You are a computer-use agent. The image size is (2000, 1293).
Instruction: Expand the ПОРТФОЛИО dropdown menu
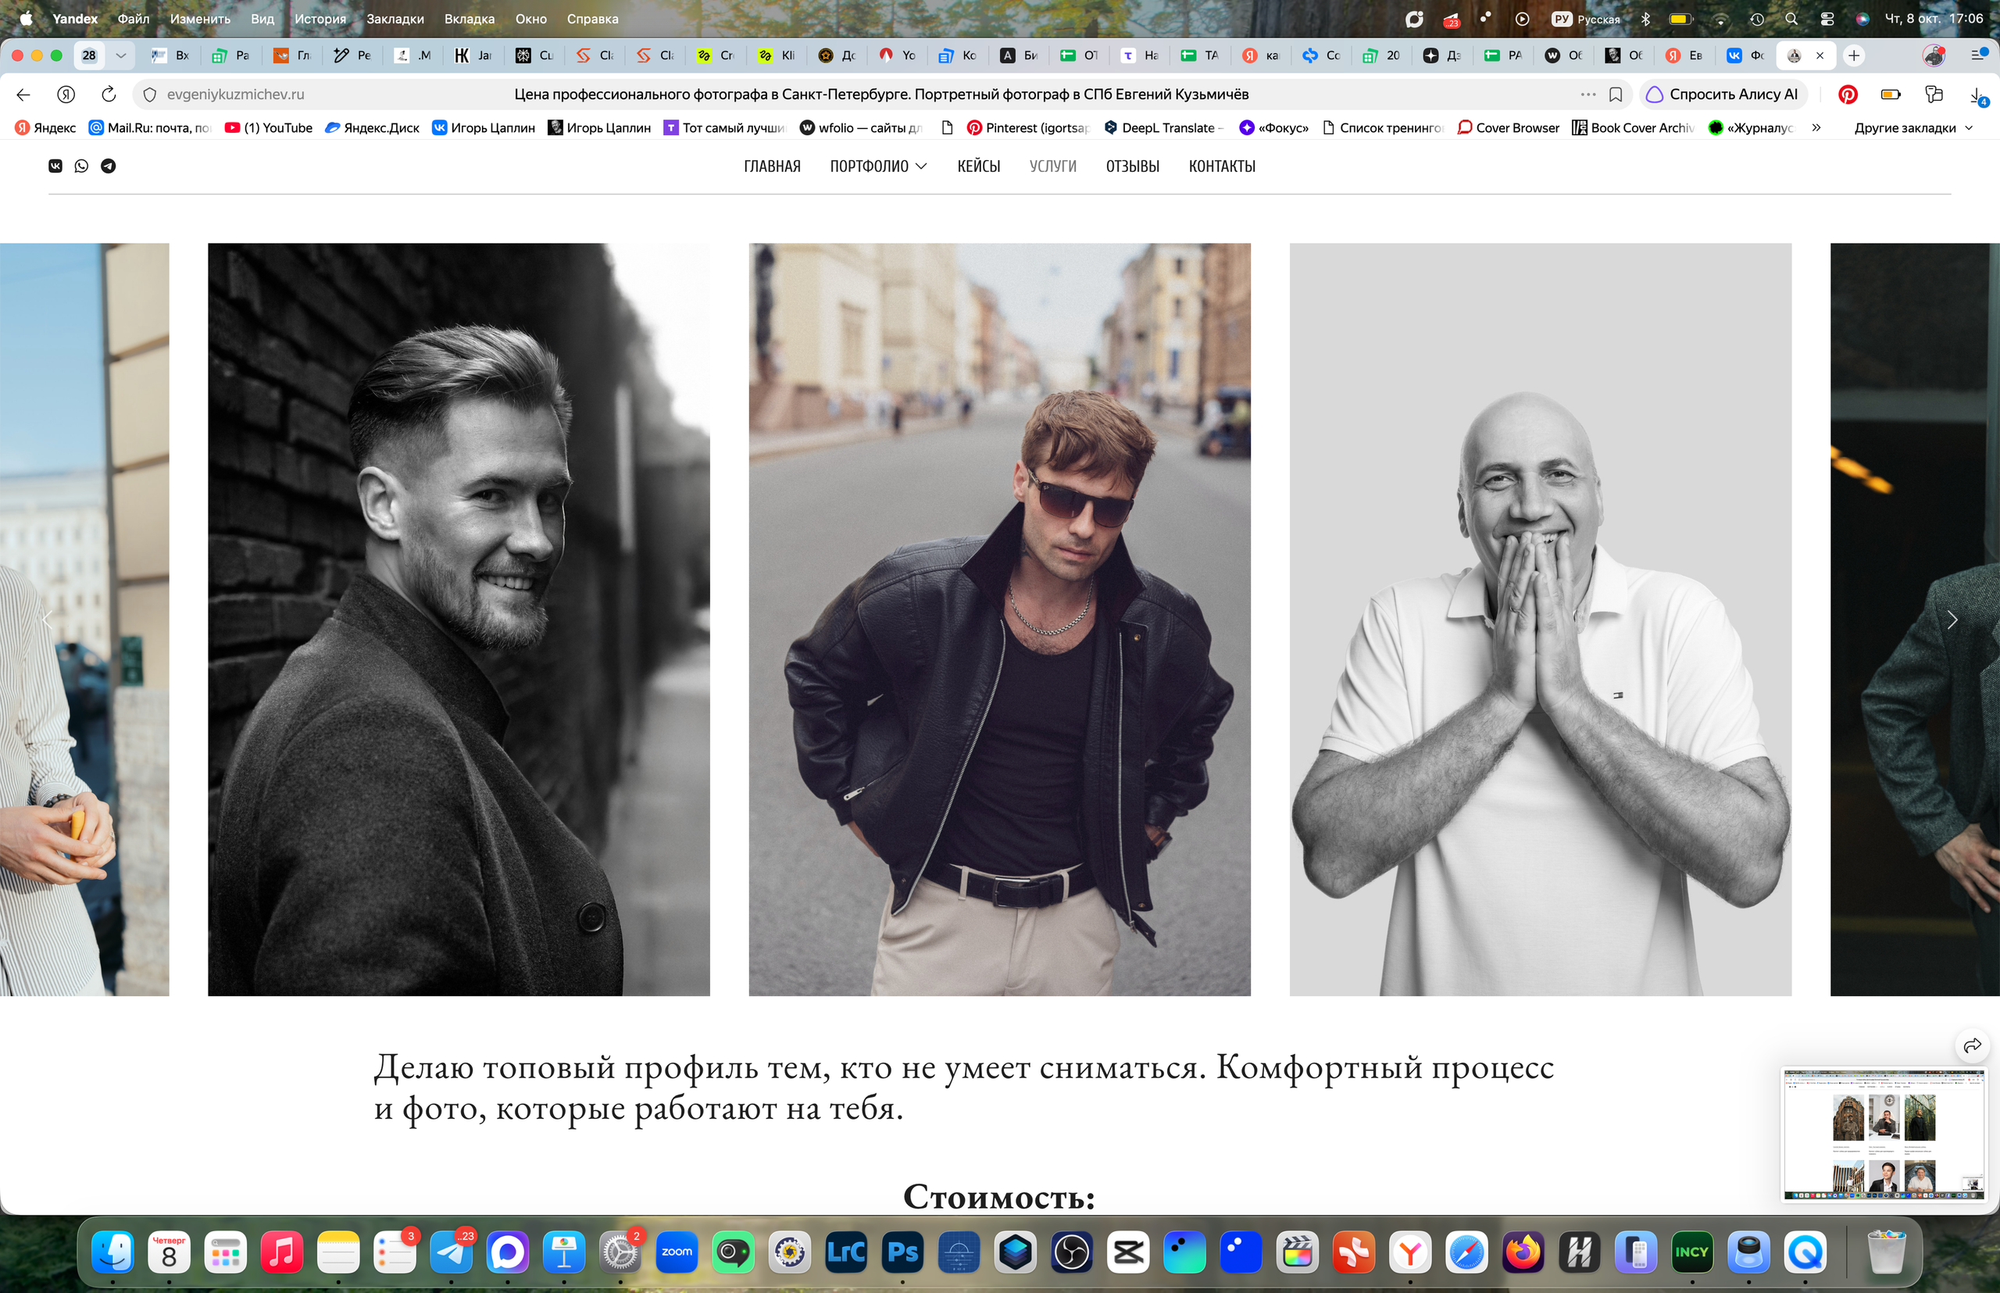[x=878, y=166]
